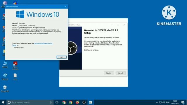Image resolution: width=187 pixels, height=105 pixels.
Task: Close the OBS Studio Setup window
Action: [x=124, y=25]
